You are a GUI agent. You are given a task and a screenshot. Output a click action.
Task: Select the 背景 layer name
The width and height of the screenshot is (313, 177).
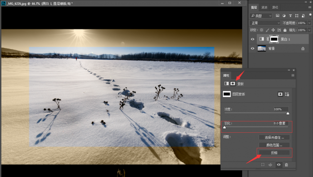tap(272, 49)
